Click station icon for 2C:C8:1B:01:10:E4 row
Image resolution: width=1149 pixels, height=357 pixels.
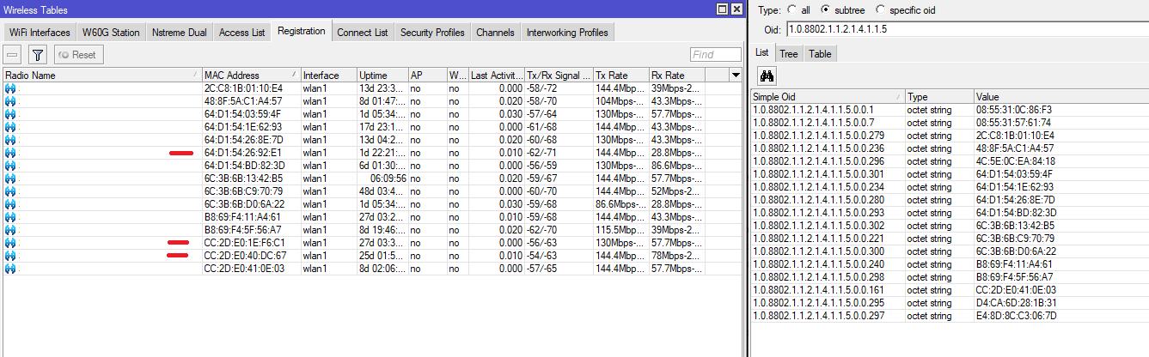tap(11, 88)
